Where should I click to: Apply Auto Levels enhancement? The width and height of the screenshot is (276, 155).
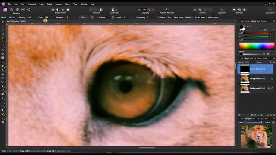point(53,9)
